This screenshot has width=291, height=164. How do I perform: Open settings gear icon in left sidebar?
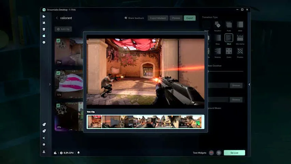click(44, 145)
